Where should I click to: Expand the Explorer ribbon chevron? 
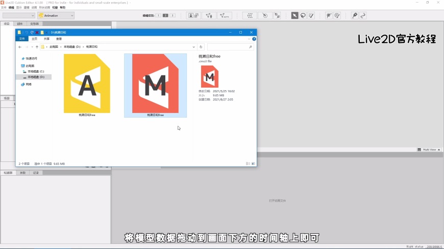click(x=249, y=39)
